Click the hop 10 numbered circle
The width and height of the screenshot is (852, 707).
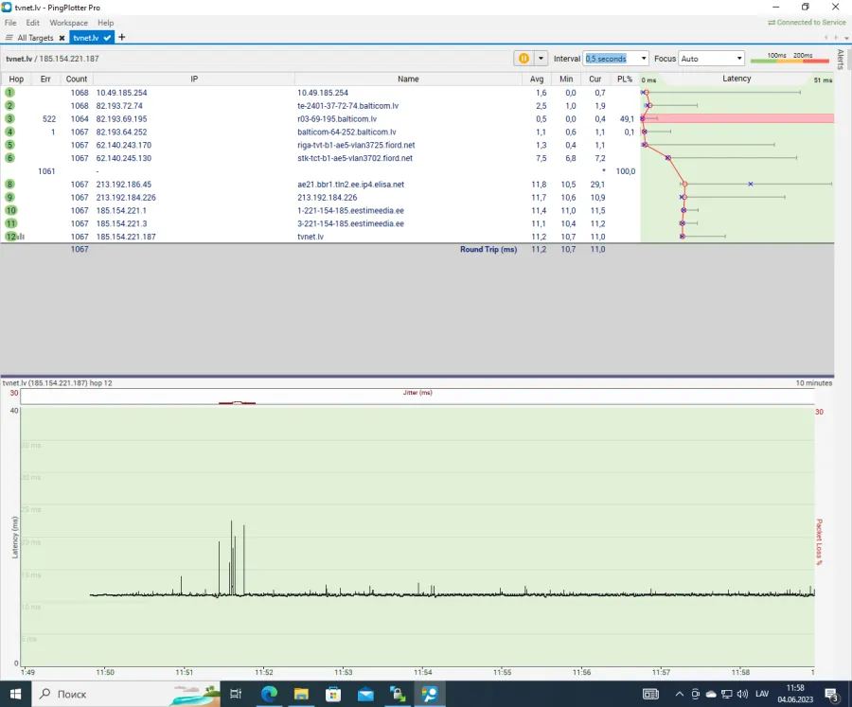10,210
